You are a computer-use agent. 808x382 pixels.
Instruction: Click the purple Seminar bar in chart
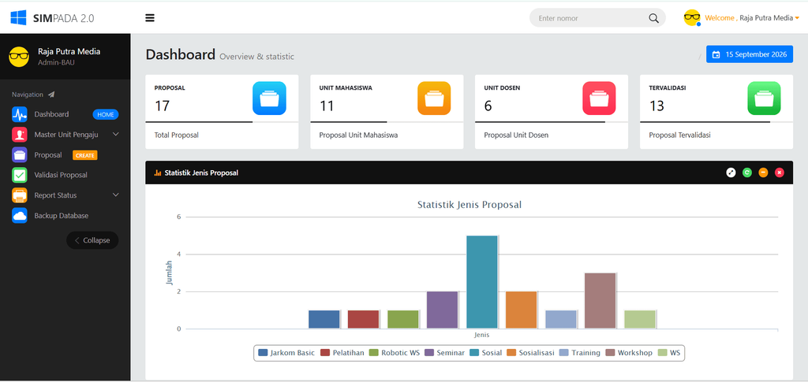click(x=442, y=310)
